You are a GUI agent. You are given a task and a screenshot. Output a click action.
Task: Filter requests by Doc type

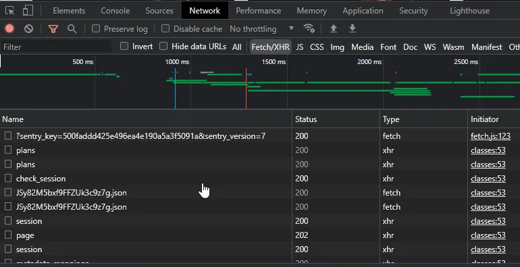click(x=410, y=47)
